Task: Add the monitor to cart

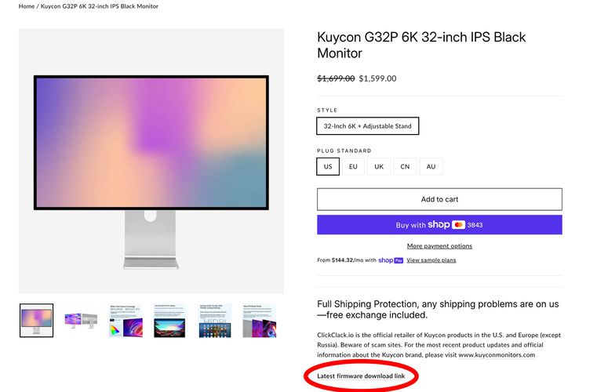Action: pos(439,199)
